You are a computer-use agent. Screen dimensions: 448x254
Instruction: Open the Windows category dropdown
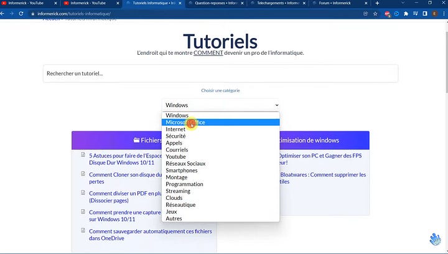click(x=220, y=105)
